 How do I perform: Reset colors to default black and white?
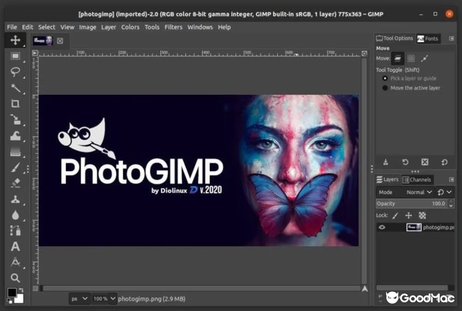[x=10, y=301]
